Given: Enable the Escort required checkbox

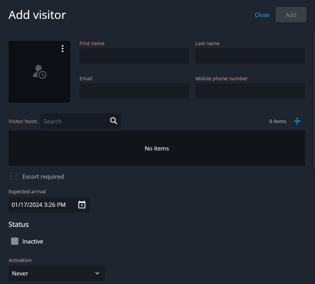Looking at the screenshot, I should (x=14, y=176).
